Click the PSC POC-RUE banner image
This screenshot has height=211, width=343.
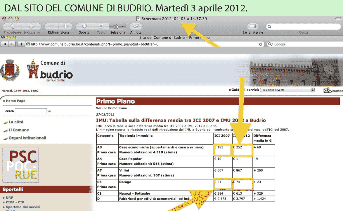tap(21, 165)
